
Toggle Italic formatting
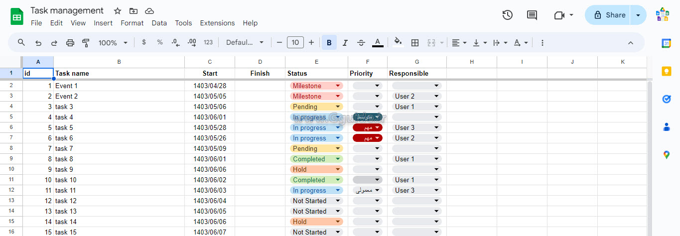click(345, 43)
